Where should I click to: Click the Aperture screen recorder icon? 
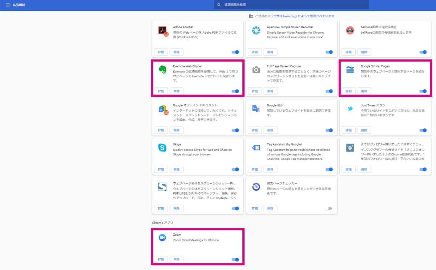pyautogui.click(x=257, y=31)
